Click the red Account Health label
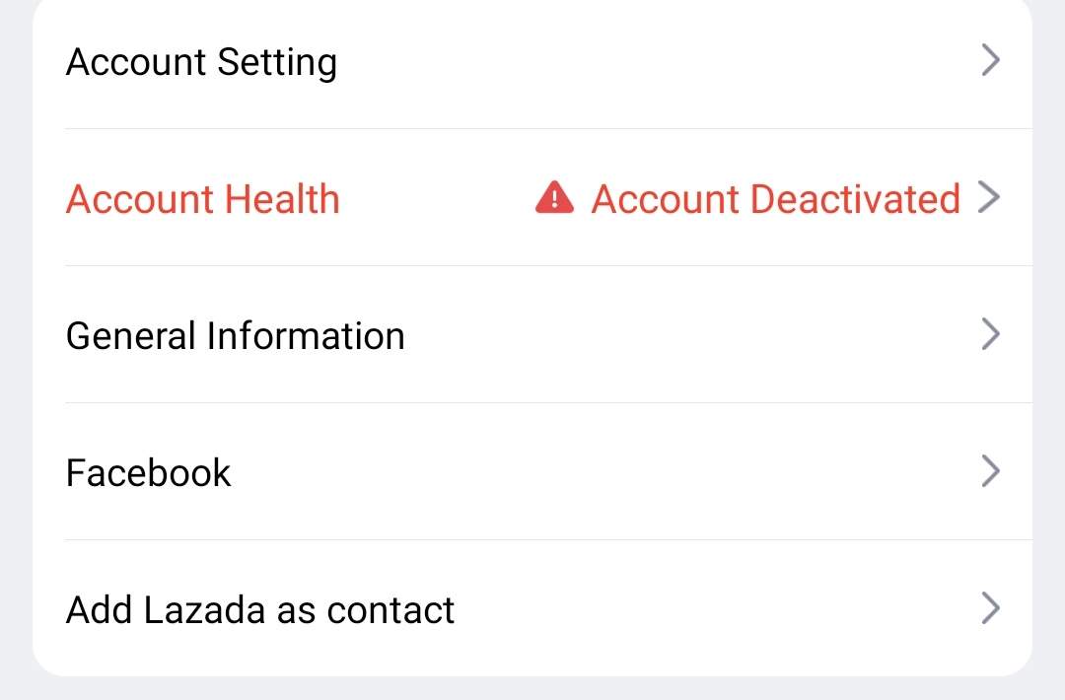The width and height of the screenshot is (1065, 700). point(202,199)
